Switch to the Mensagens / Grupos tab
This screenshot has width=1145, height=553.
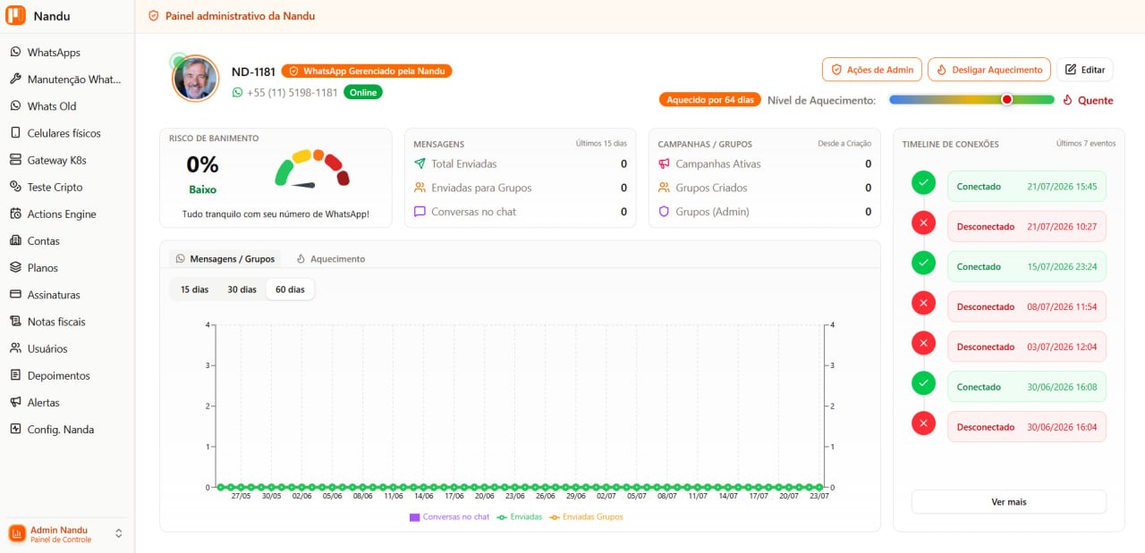point(225,258)
